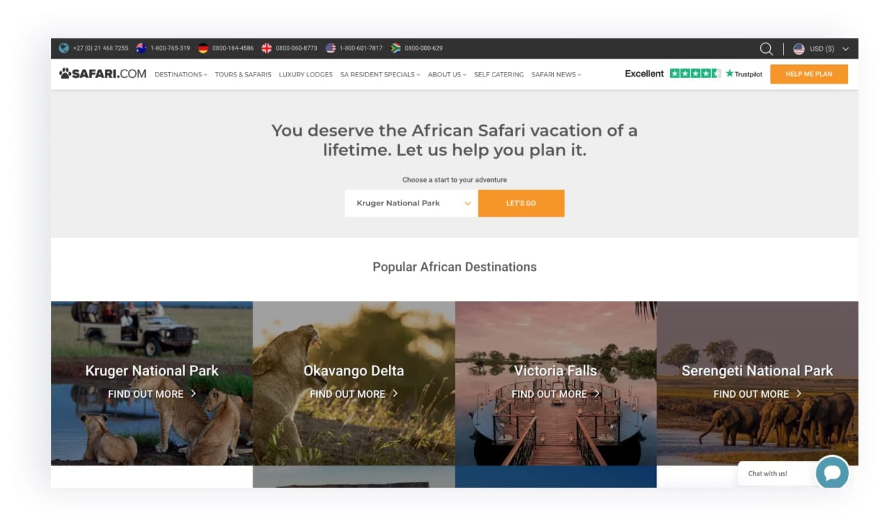Open the Serengeti National Park thumbnail
The height and width of the screenshot is (526, 884).
point(757,383)
